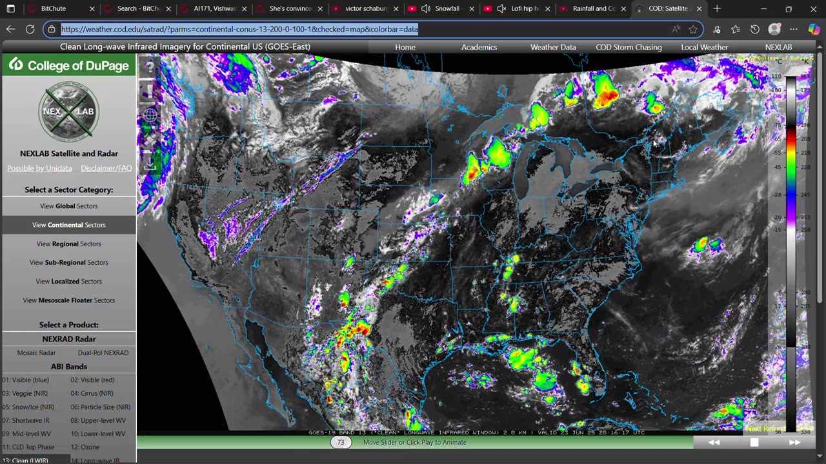Switch to the AI171, Vishwas tab
Viewport: 826px width, 464px height.
[x=214, y=9]
